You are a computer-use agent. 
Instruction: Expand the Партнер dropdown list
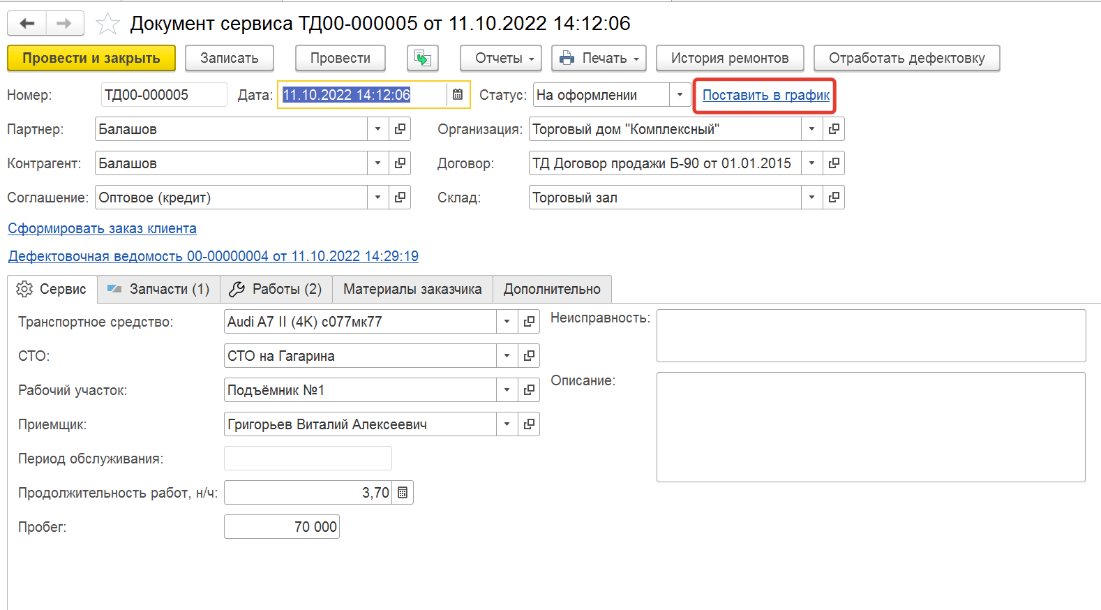coord(377,129)
